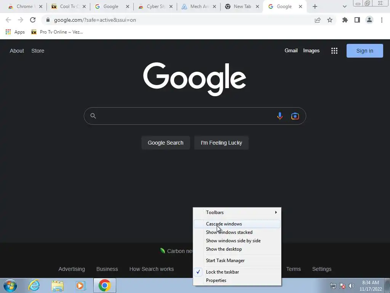Open the About link
Screen dimensions: 390x293
[17, 51]
